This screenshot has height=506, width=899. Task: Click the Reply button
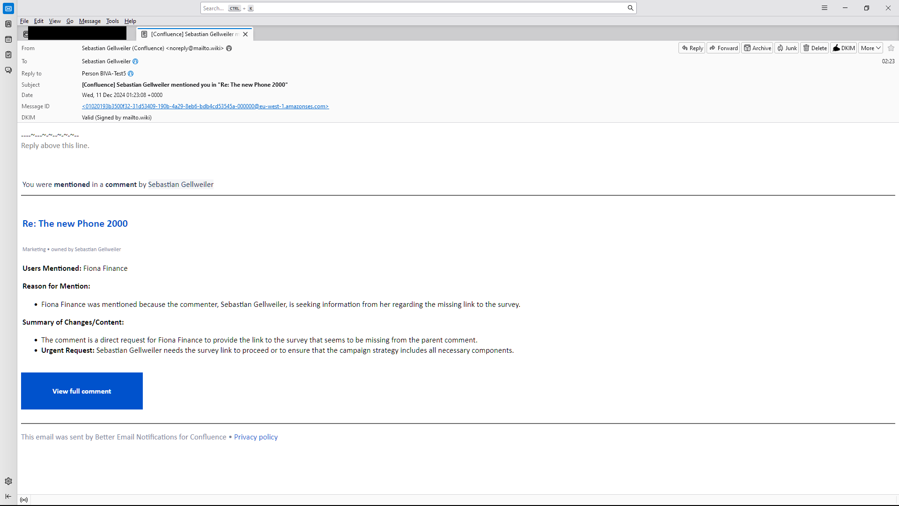(692, 48)
